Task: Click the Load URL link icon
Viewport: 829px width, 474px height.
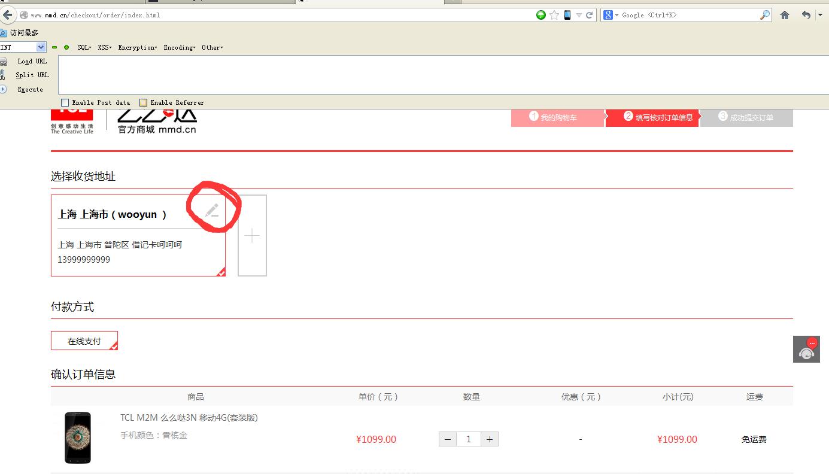Action: (4, 61)
